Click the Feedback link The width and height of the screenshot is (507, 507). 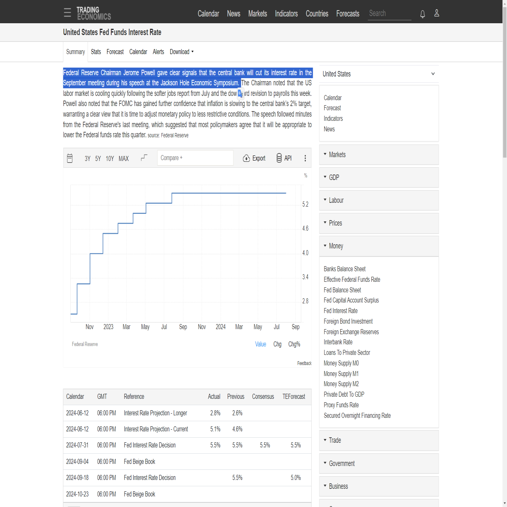[x=304, y=363]
